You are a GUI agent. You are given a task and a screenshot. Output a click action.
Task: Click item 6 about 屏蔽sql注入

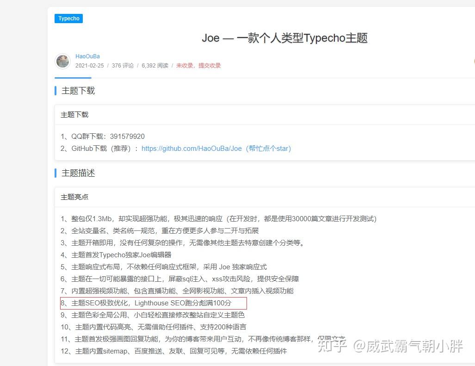click(179, 279)
